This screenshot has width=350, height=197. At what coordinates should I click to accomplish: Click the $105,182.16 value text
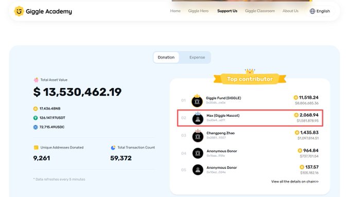[x=309, y=173]
